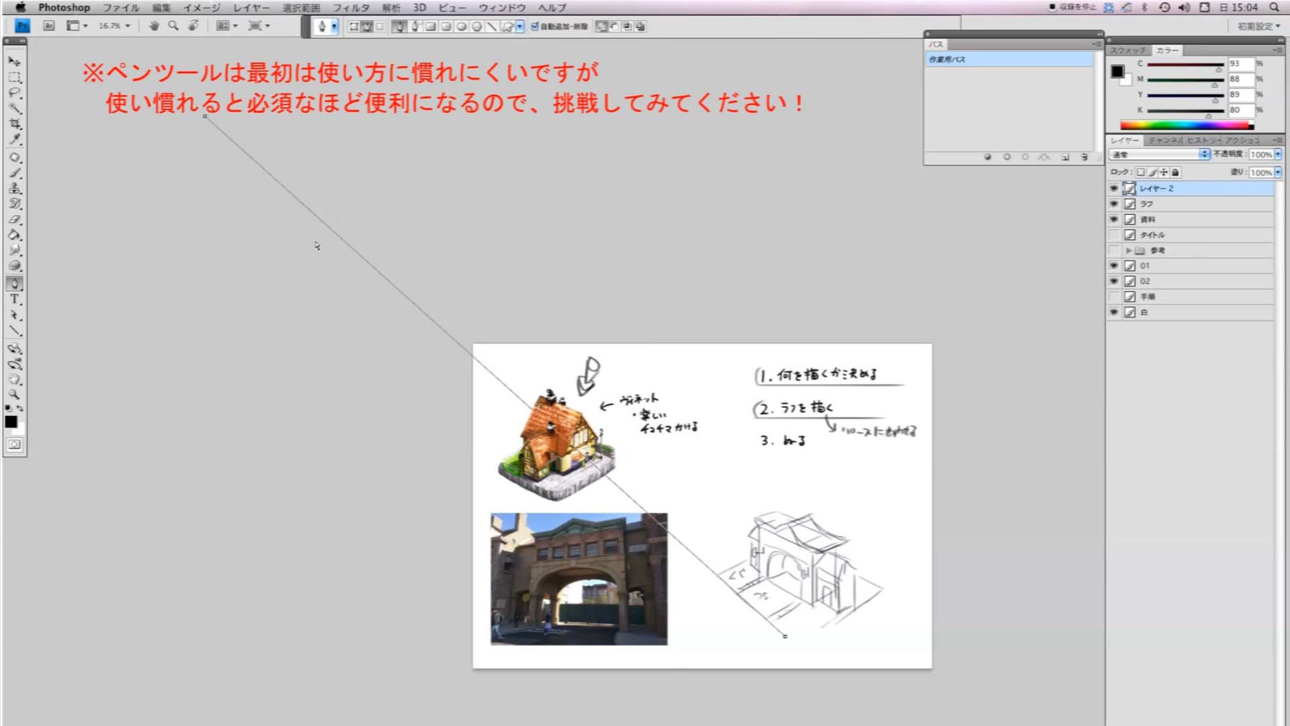1290x726 pixels.
Task: Select the 作業用パス work path row
Action: (x=1009, y=59)
